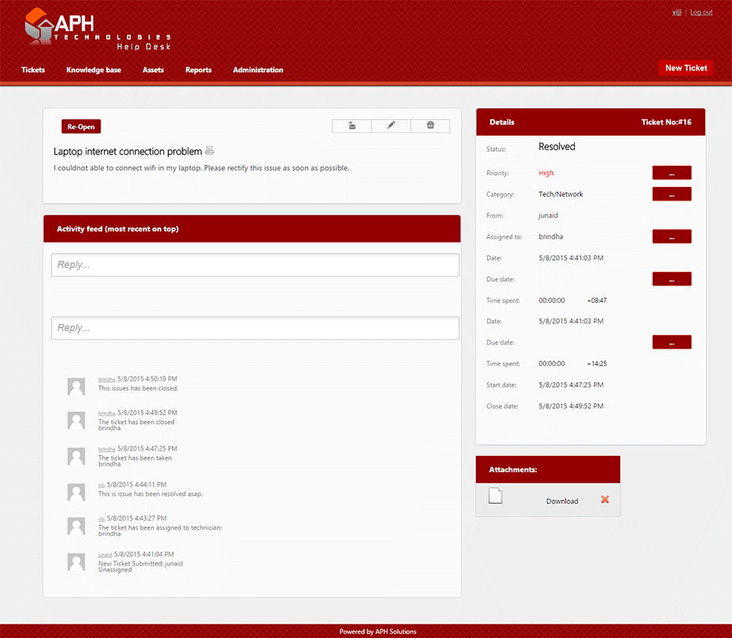Open the Category edit button

[671, 194]
